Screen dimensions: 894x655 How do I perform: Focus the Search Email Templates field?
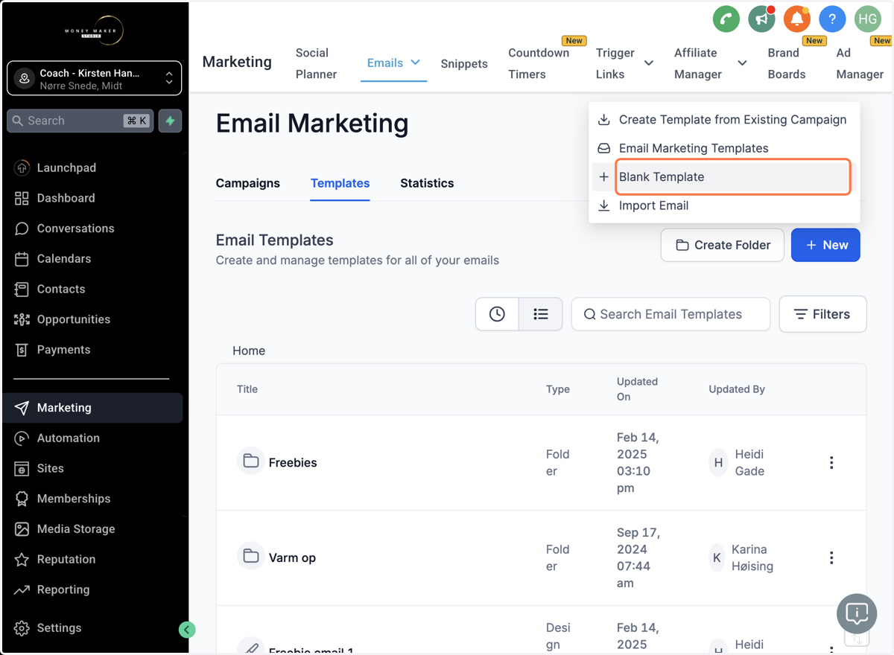click(670, 314)
